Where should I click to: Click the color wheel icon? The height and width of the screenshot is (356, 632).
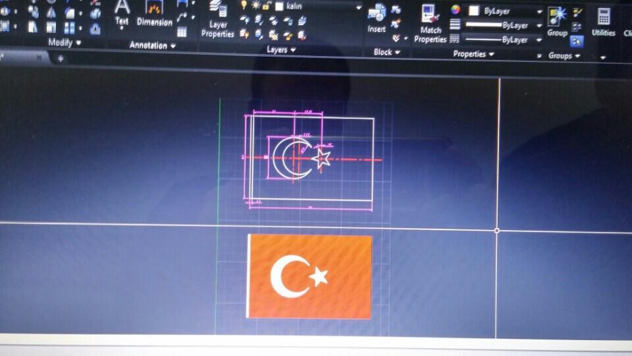click(x=456, y=10)
